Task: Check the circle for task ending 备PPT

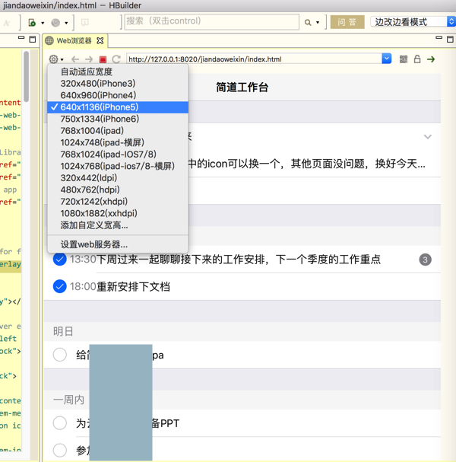Action: point(60,423)
